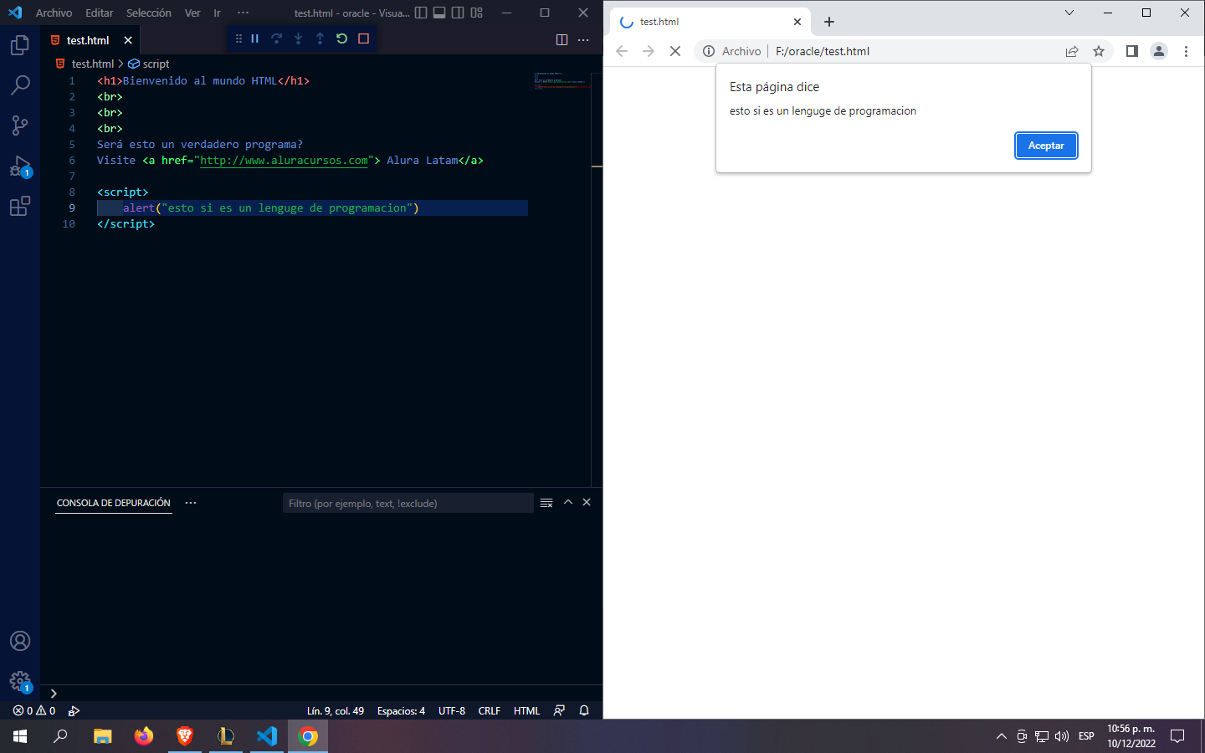
Task: Select the CONSOLA DE DEPURACIÓN panel tab
Action: (113, 503)
